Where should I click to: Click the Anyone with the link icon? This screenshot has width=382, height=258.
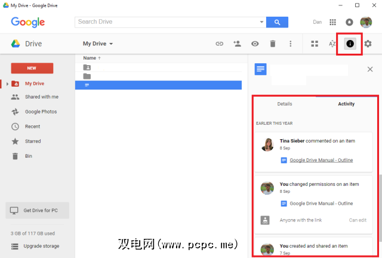coord(265,220)
